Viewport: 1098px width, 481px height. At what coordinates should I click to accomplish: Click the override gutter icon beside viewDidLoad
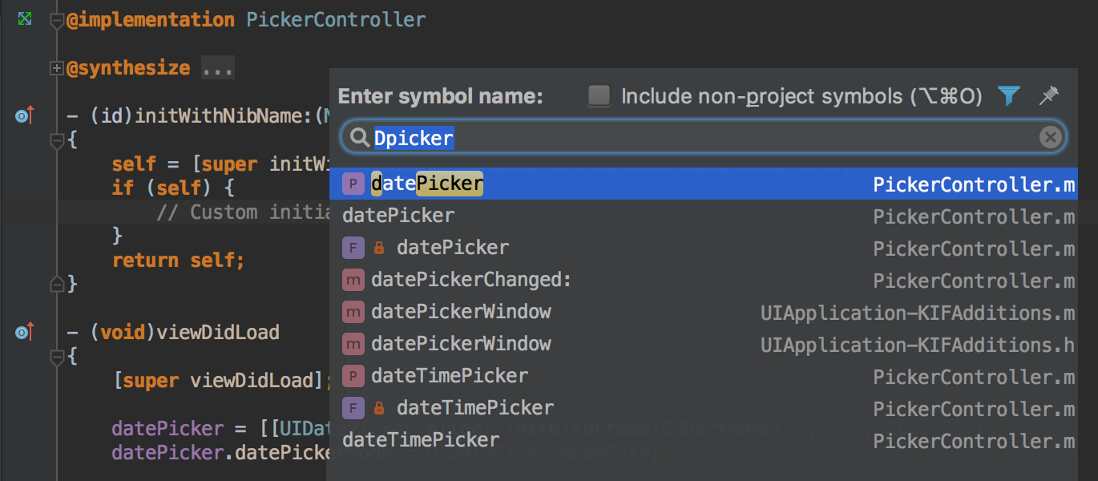(x=25, y=332)
